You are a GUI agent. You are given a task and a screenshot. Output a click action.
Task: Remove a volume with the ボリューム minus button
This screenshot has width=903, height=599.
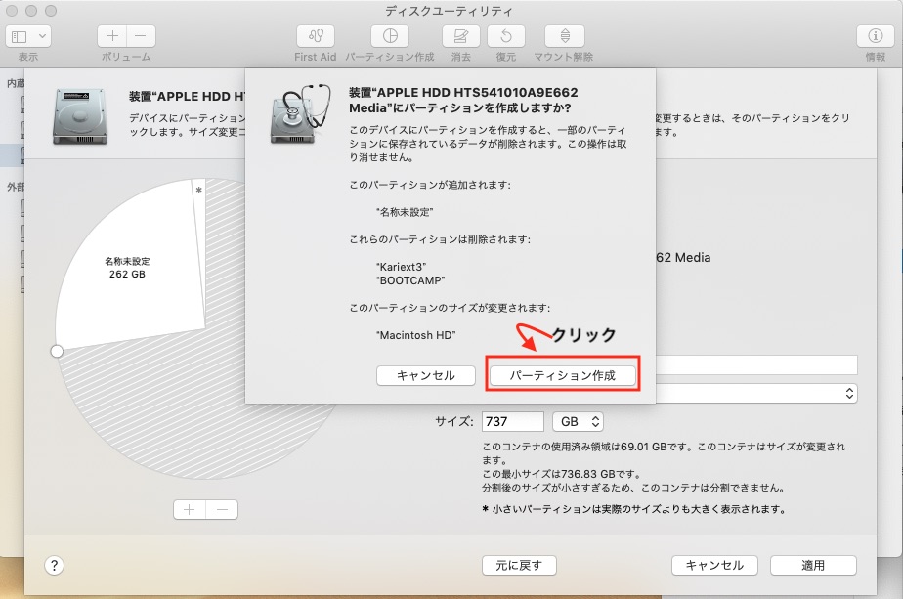pyautogui.click(x=141, y=36)
